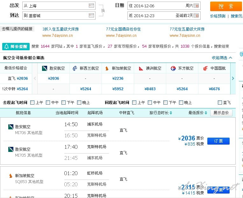
Task: Click arrival field 到 基督城
Action: pos(59,16)
